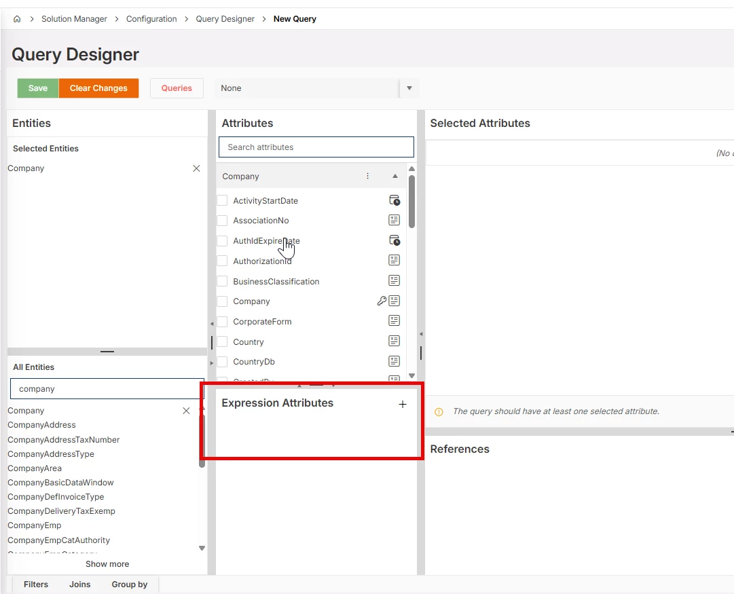The height and width of the screenshot is (594, 734).
Task: Open the Group by tab
Action: pos(129,584)
